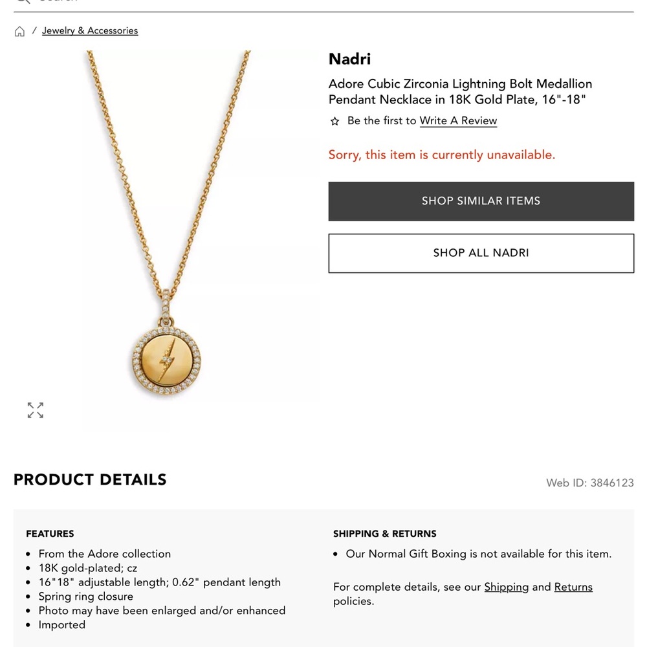Click the SHOP SIMILAR ITEMS button
The width and height of the screenshot is (647, 647).
coord(481,201)
